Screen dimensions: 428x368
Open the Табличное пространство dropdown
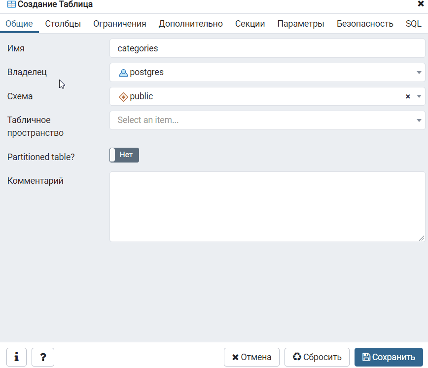[x=267, y=121]
